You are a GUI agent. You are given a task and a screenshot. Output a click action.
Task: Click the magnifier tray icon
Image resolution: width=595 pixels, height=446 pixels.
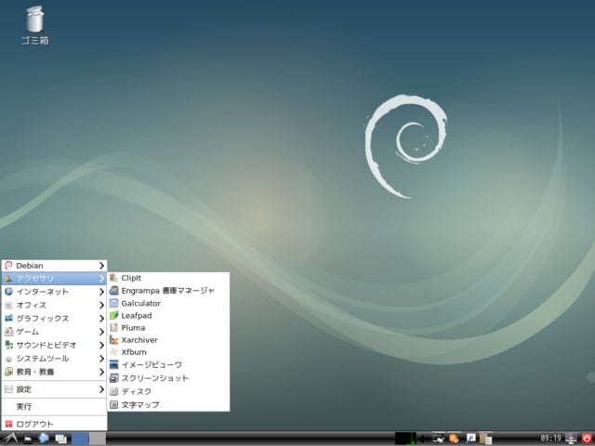470,439
